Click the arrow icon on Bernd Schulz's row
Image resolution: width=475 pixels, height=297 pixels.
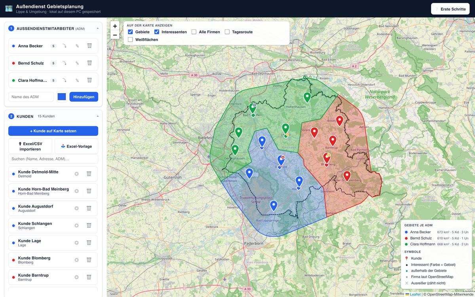click(65, 63)
